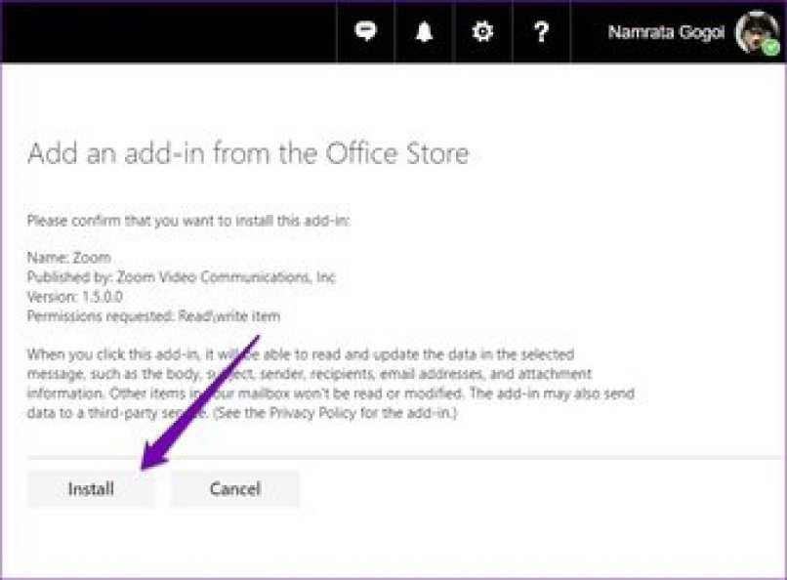Image resolution: width=787 pixels, height=580 pixels.
Task: Open the notifications bell
Action: pos(424,32)
